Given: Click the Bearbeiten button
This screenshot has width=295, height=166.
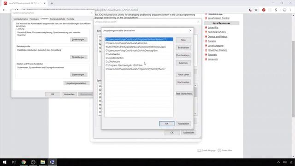Looking at the screenshot, I should pyautogui.click(x=183, y=47).
